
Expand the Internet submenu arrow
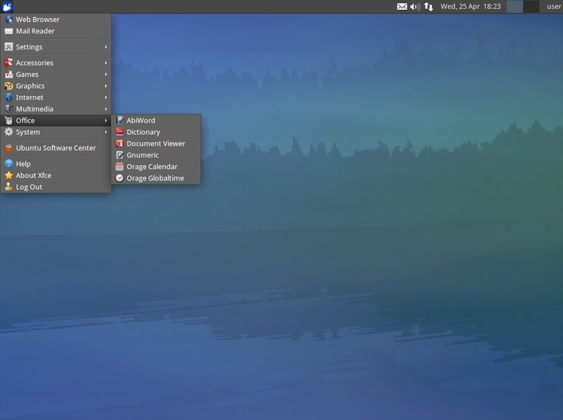click(x=106, y=97)
